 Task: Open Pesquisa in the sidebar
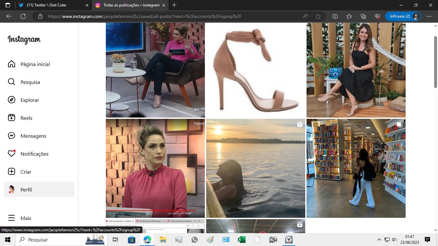pos(39,82)
